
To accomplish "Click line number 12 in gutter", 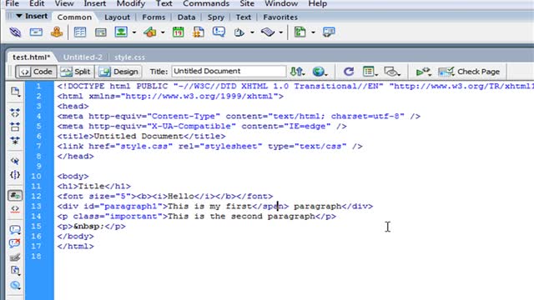I will tap(36, 197).
